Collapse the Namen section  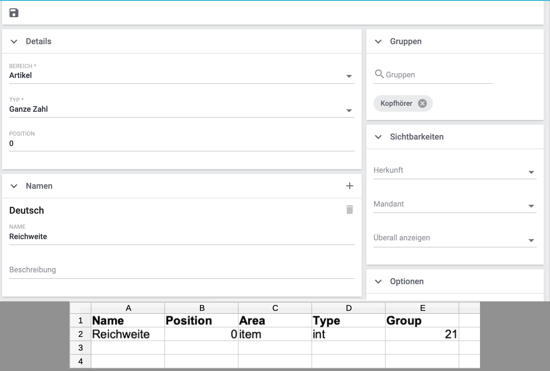point(14,186)
